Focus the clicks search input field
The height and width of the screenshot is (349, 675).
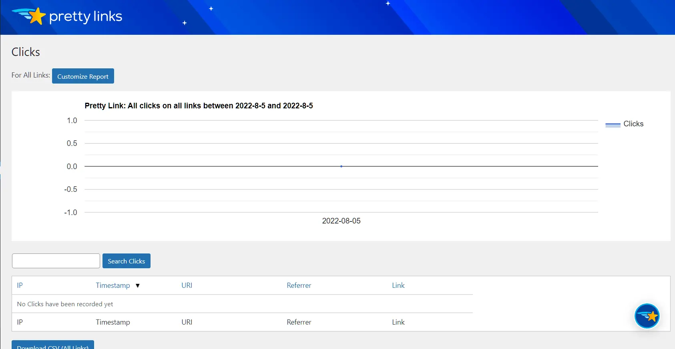click(x=56, y=261)
